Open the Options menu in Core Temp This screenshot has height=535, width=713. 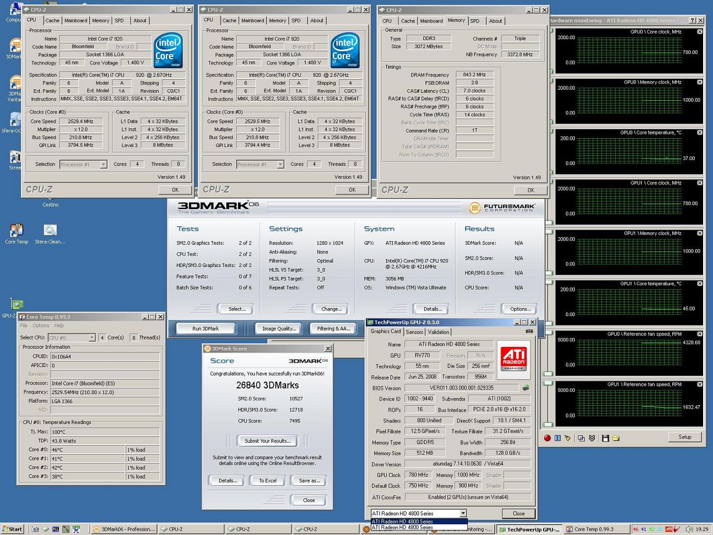pos(41,325)
